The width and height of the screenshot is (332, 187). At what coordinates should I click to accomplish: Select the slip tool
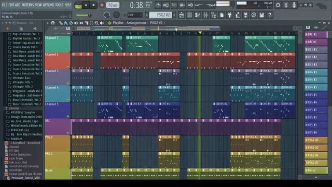(81, 23)
